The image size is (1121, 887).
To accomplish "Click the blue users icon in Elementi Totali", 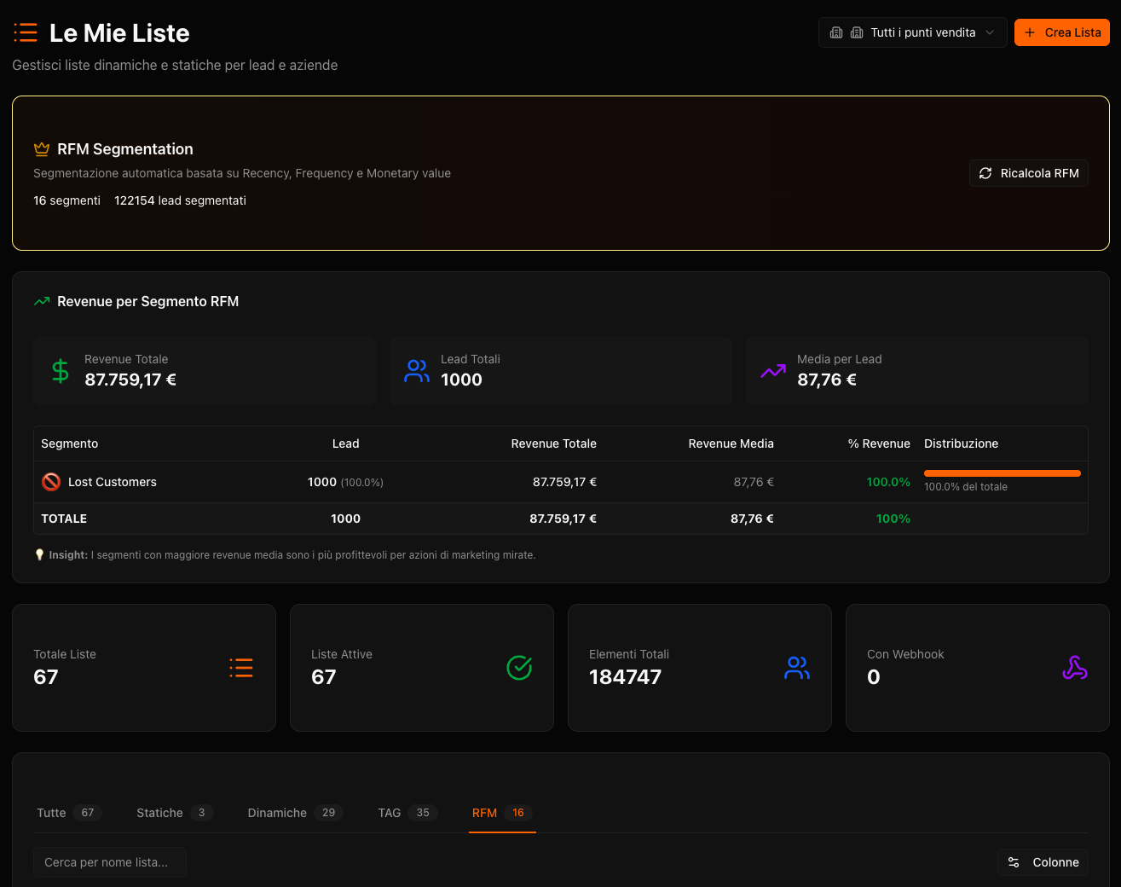I will [797, 668].
